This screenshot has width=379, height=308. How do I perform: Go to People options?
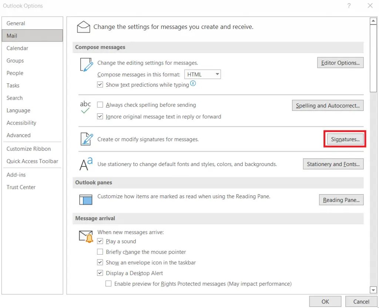[x=33, y=73]
